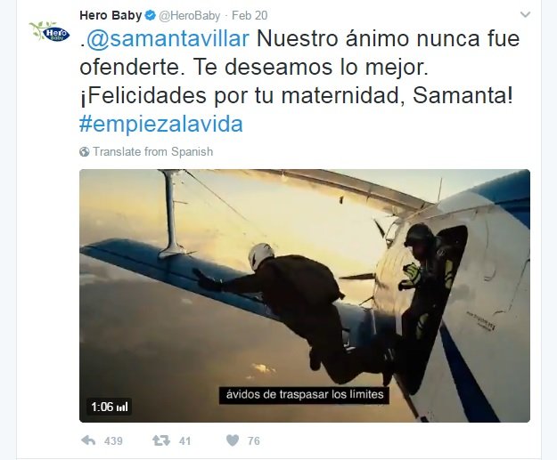The width and height of the screenshot is (557, 460).
Task: Click the 76 likes count
Action: coord(254,441)
